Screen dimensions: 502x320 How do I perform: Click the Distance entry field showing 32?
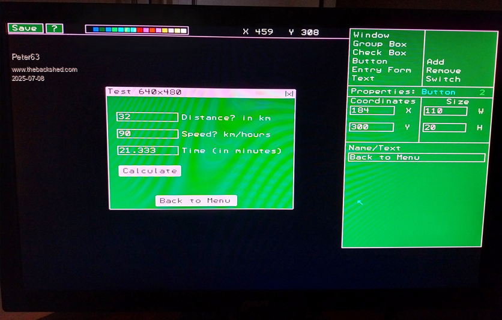pyautogui.click(x=147, y=117)
